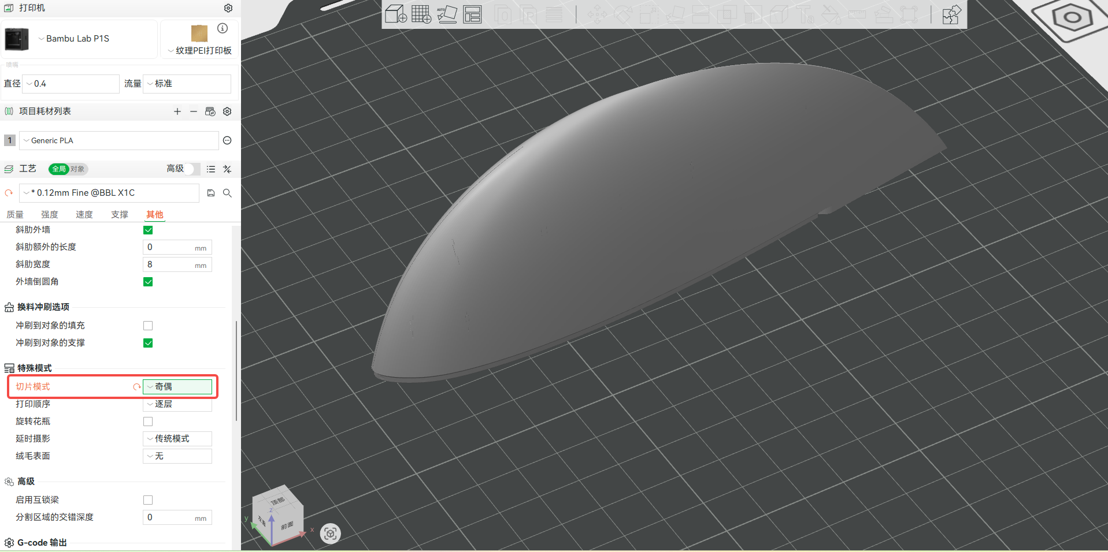The width and height of the screenshot is (1108, 552).
Task: Click the Arrange all objects toolbar icon
Action: [x=472, y=14]
